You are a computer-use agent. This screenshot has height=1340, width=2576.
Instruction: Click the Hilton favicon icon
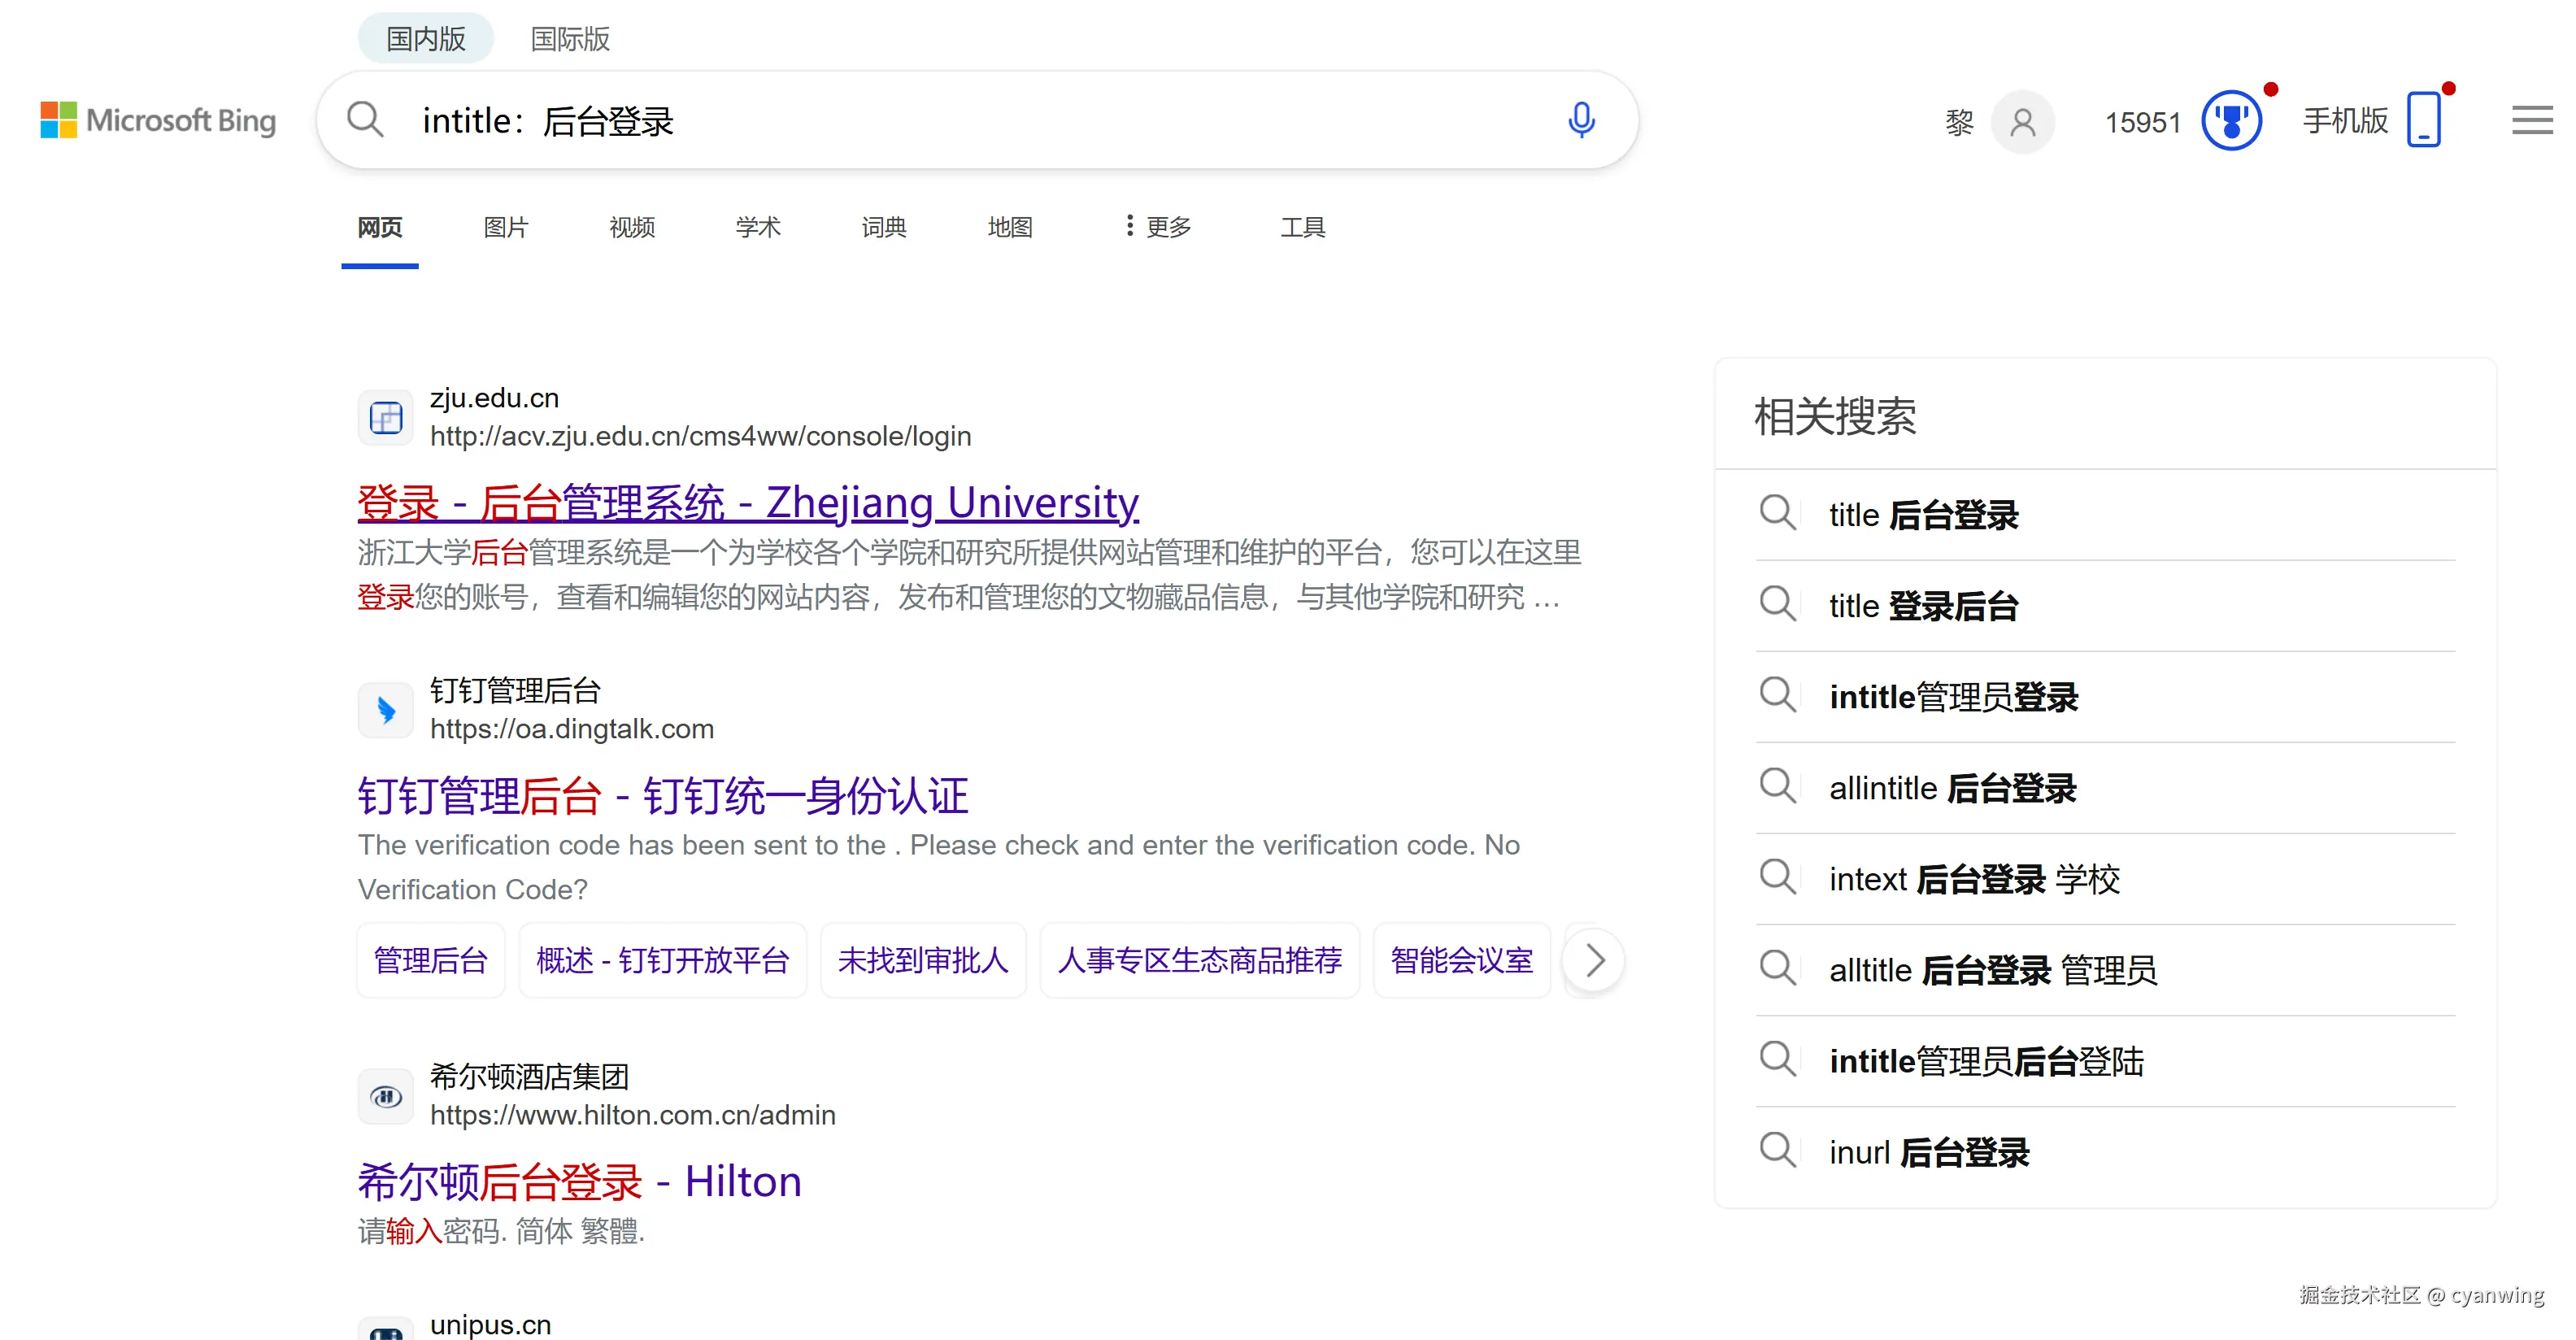tap(386, 1097)
